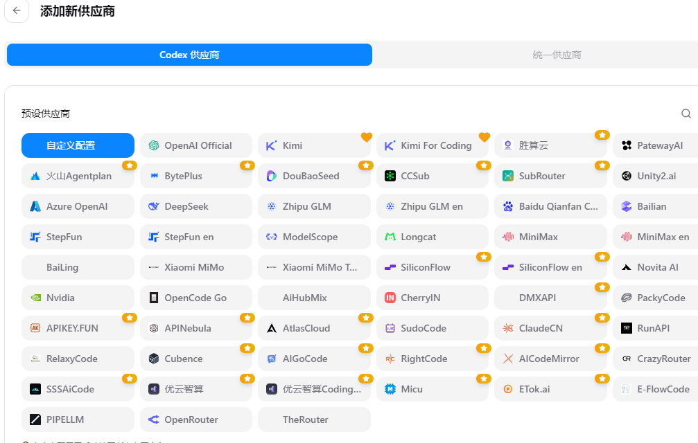The height and width of the screenshot is (443, 698).
Task: Click the 火山Agentplan logo icon
Action: (x=35, y=176)
